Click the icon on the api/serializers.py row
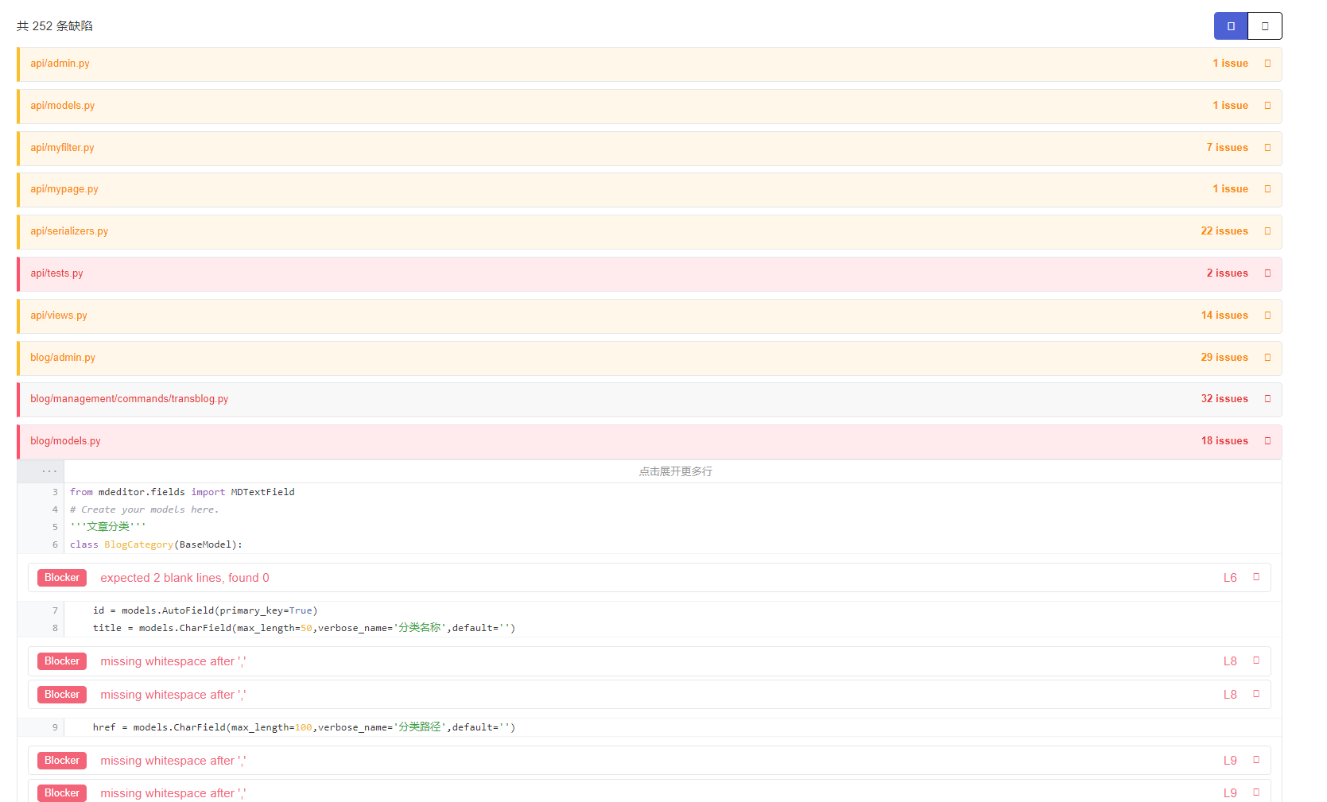The width and height of the screenshot is (1327, 802). coord(1267,231)
